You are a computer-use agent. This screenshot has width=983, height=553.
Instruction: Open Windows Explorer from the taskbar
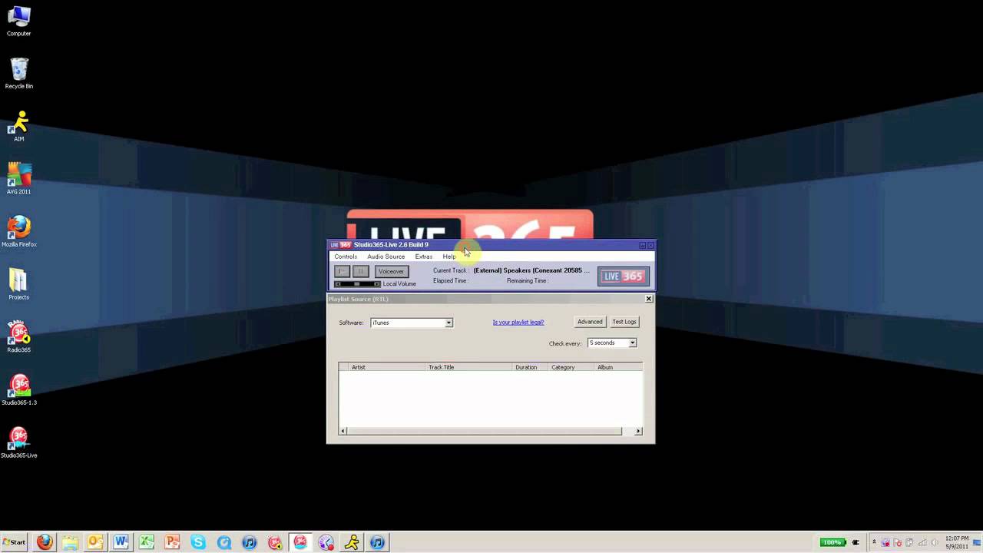(x=70, y=542)
